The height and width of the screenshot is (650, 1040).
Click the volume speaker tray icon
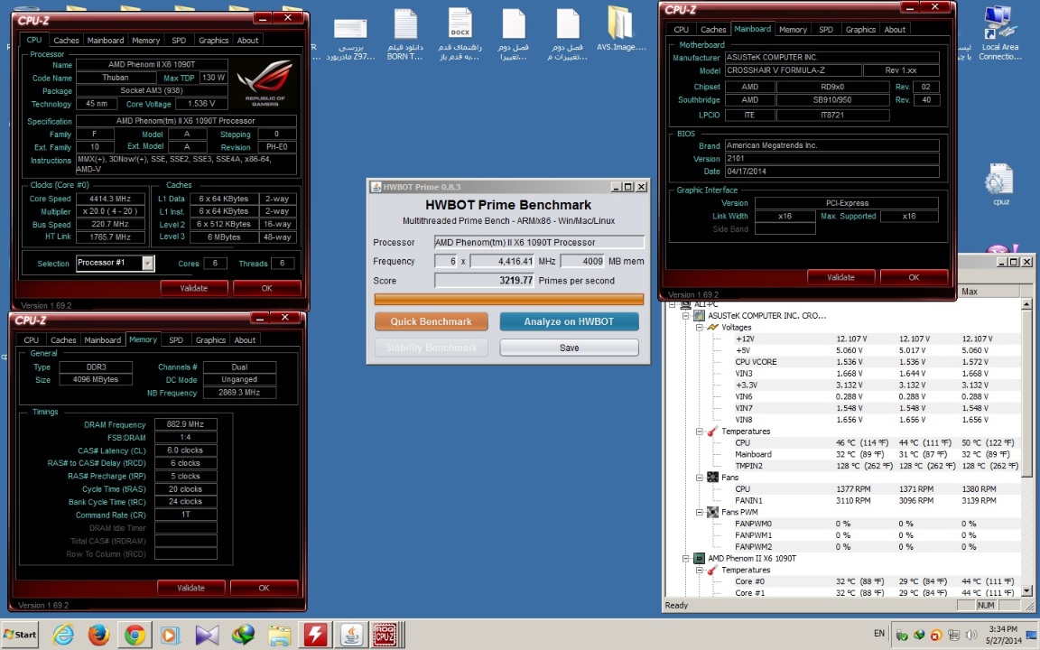pos(971,635)
